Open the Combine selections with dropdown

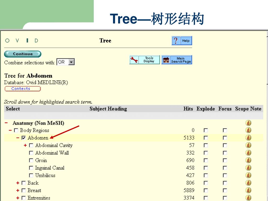point(66,62)
